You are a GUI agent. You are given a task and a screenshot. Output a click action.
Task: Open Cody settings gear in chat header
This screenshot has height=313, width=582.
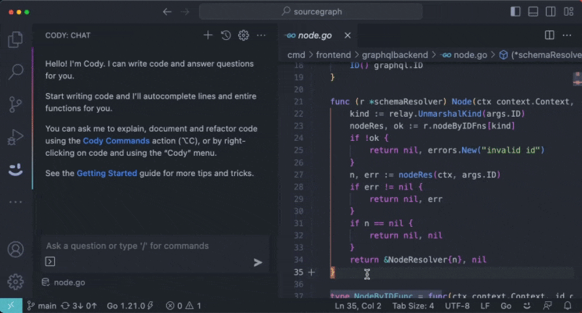pos(243,35)
